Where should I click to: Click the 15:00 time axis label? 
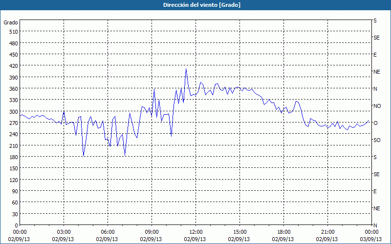(239, 232)
